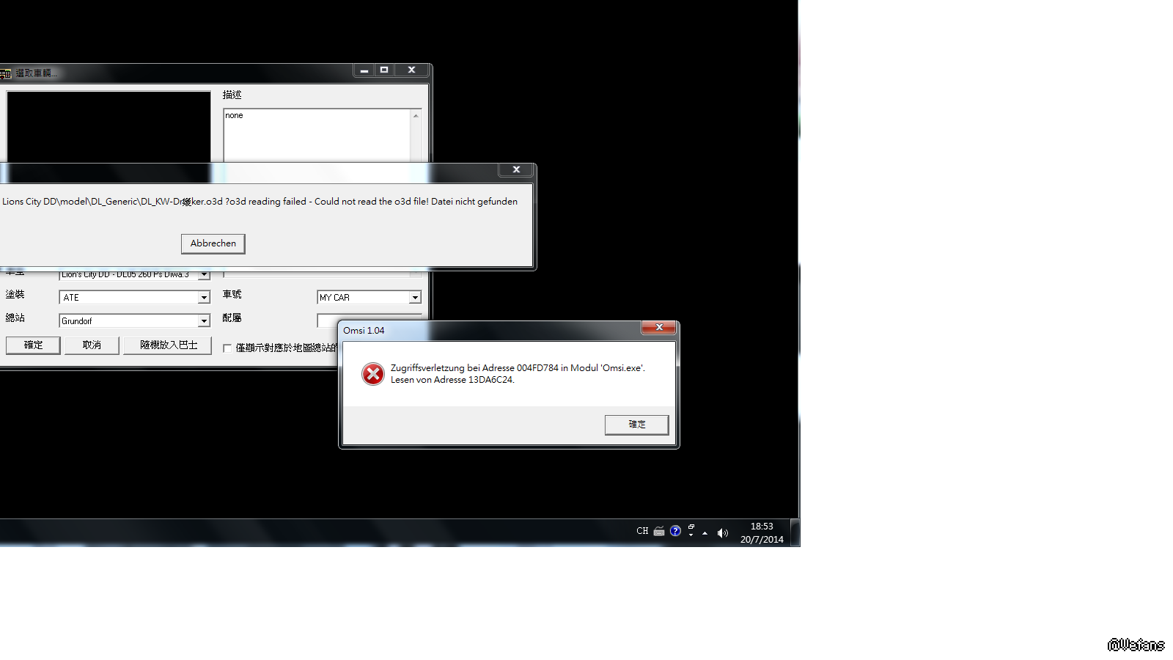Click the black vehicle preview area
Viewport: 1173px width, 660px height.
pyautogui.click(x=109, y=127)
